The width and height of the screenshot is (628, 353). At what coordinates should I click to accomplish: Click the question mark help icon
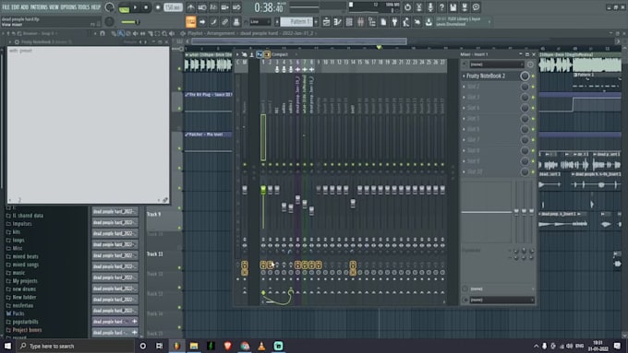(441, 7)
